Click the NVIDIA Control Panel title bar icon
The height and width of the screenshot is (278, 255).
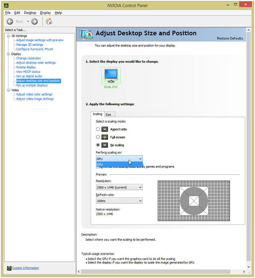point(6,6)
